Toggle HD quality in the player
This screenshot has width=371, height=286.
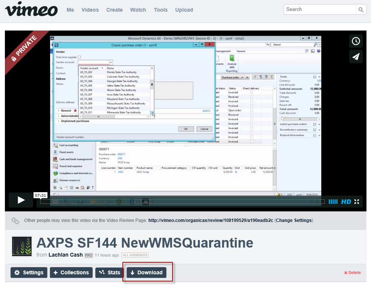click(x=346, y=202)
